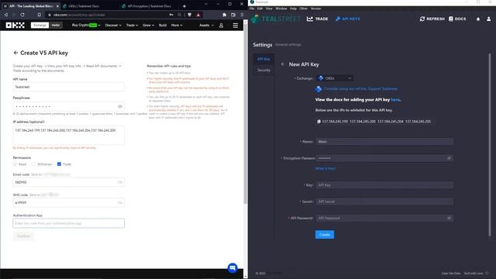The height and width of the screenshot is (279, 496).
Task: Click OKX browser page vertical scrollbar
Action: (245, 113)
